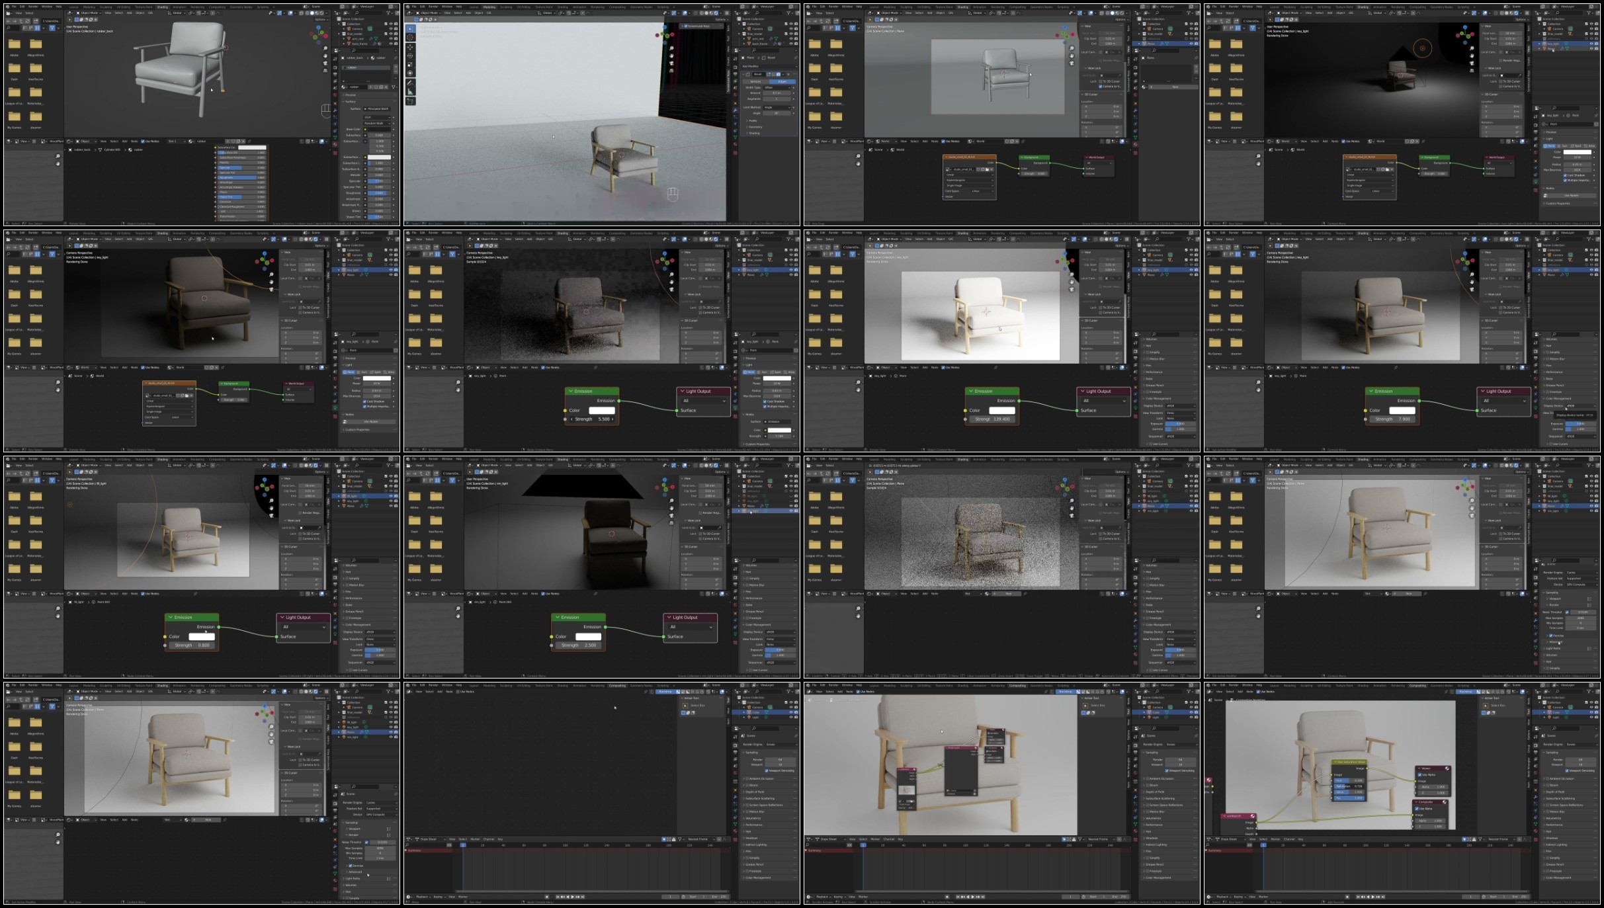Screen dimensions: 1604x908
Task: Open Limit Method dropdown in Bevel modifier
Action: (x=777, y=107)
